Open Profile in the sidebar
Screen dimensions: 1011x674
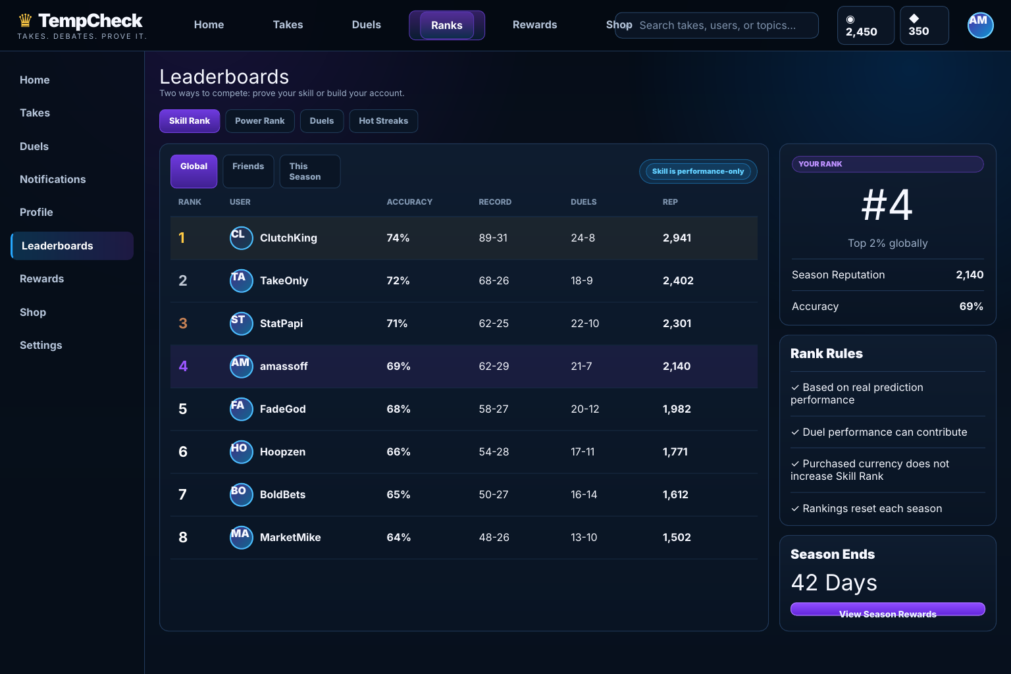tap(72, 212)
